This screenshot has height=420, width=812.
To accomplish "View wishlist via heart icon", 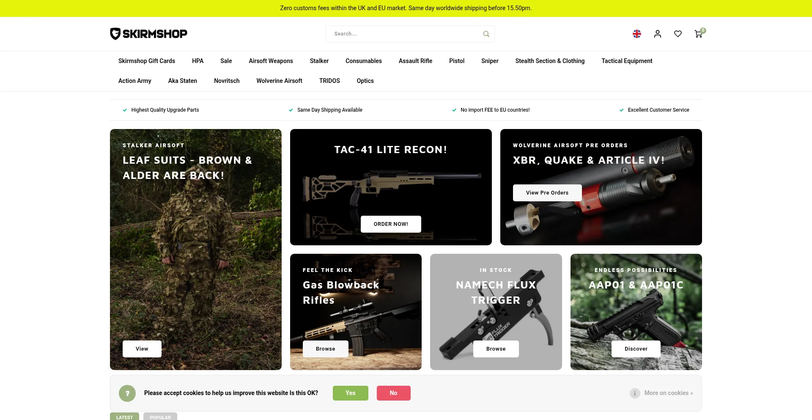I will (x=678, y=34).
